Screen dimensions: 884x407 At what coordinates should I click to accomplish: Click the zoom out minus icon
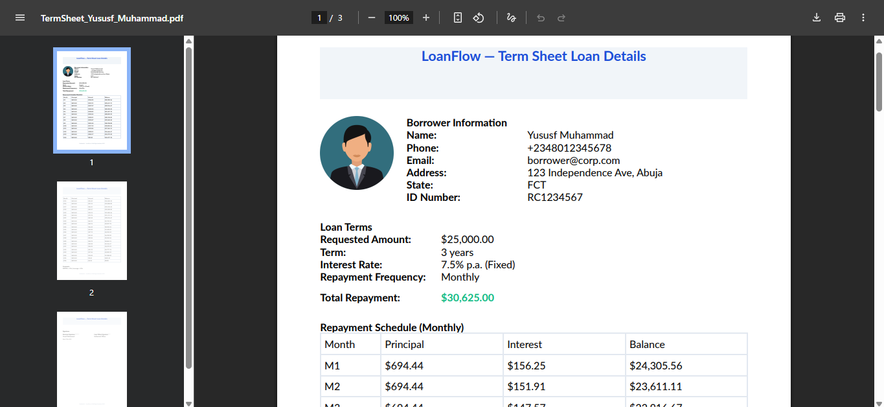372,17
